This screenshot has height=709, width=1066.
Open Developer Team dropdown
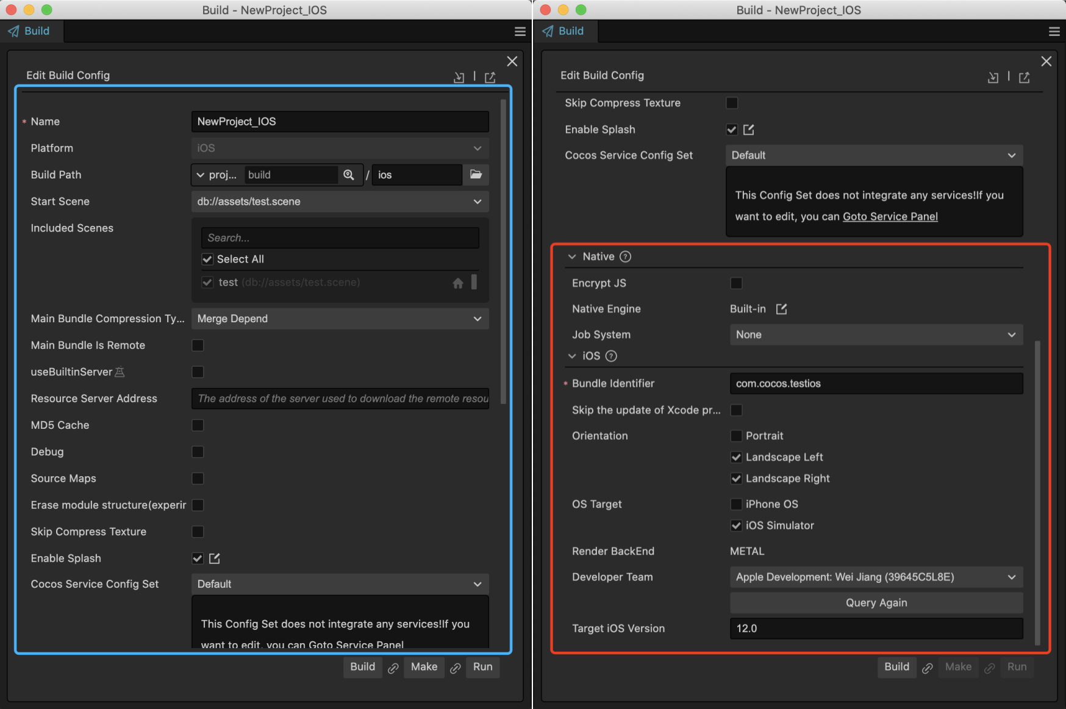(876, 577)
